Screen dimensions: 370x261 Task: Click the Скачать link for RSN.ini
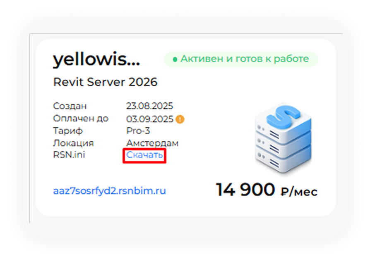(x=144, y=156)
